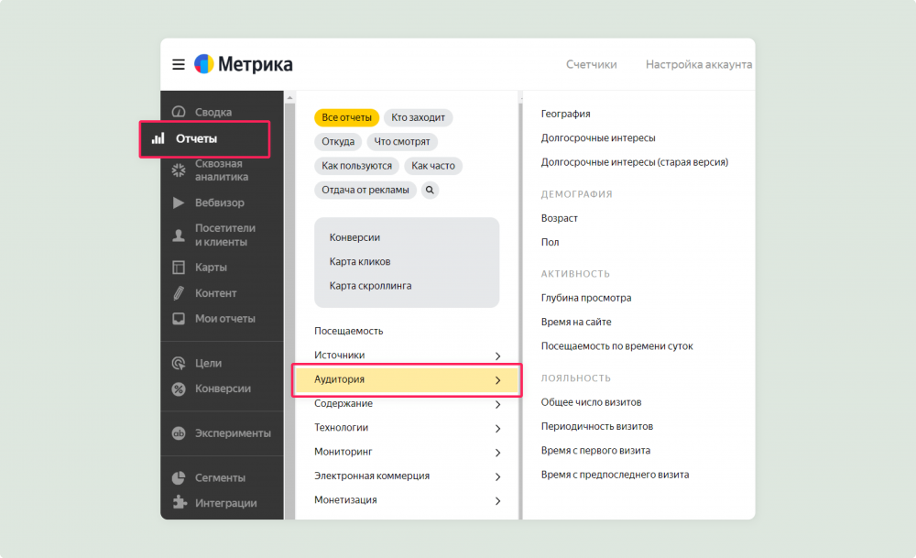Click the Сегменты pie chart icon
The image size is (916, 558).
click(x=179, y=477)
